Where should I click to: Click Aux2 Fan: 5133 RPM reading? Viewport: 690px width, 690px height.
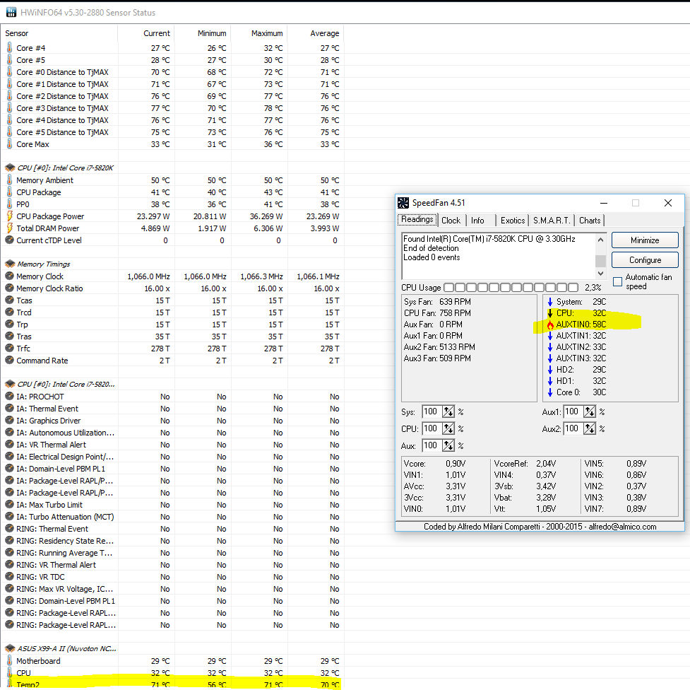pyautogui.click(x=439, y=346)
